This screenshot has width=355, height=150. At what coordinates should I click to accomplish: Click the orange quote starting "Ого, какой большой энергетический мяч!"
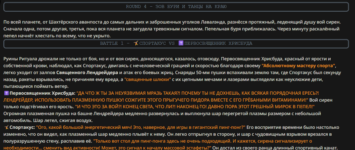[x=141, y=127]
